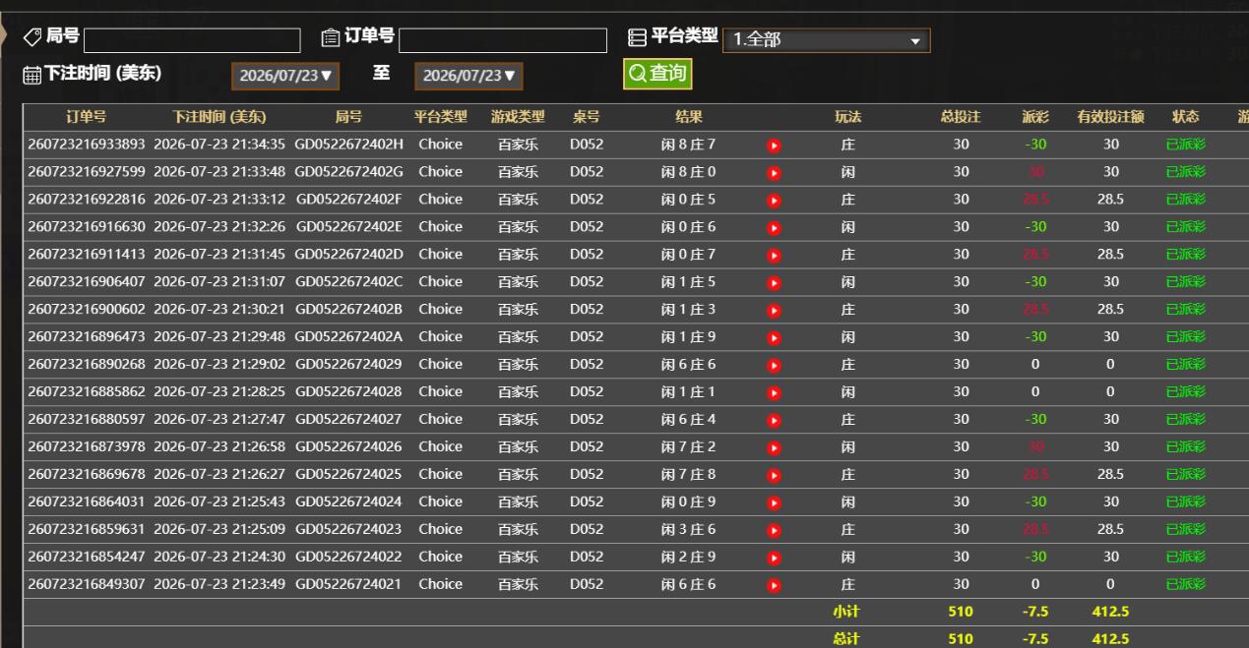The height and width of the screenshot is (648, 1249).
Task: Select order number 260723216927599
Action: pyautogui.click(x=87, y=172)
